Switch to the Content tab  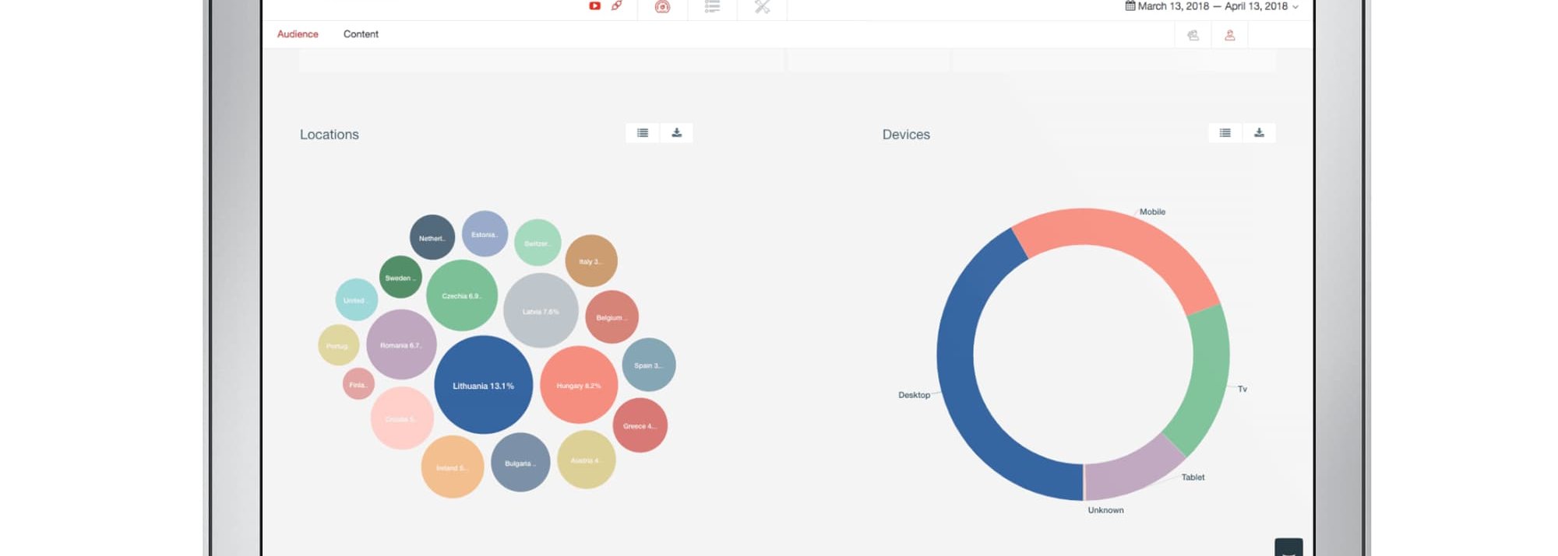tap(361, 34)
